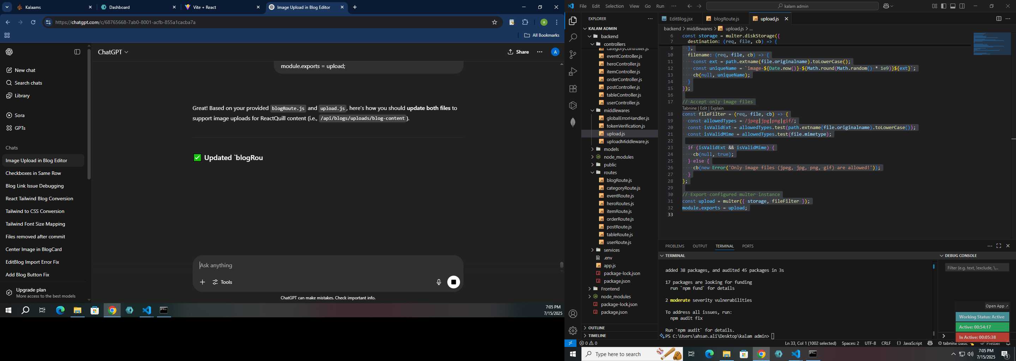Screen dimensions: 1016x361
Task: Share the ChatGPT conversation
Action: click(518, 52)
